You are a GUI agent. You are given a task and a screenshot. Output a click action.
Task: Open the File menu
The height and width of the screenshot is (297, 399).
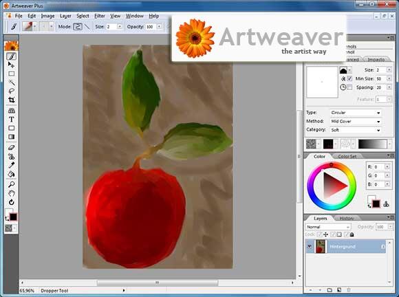click(19, 16)
